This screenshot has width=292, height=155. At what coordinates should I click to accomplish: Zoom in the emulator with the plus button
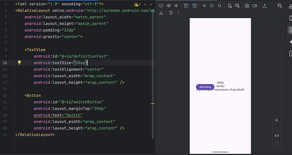coord(277,120)
